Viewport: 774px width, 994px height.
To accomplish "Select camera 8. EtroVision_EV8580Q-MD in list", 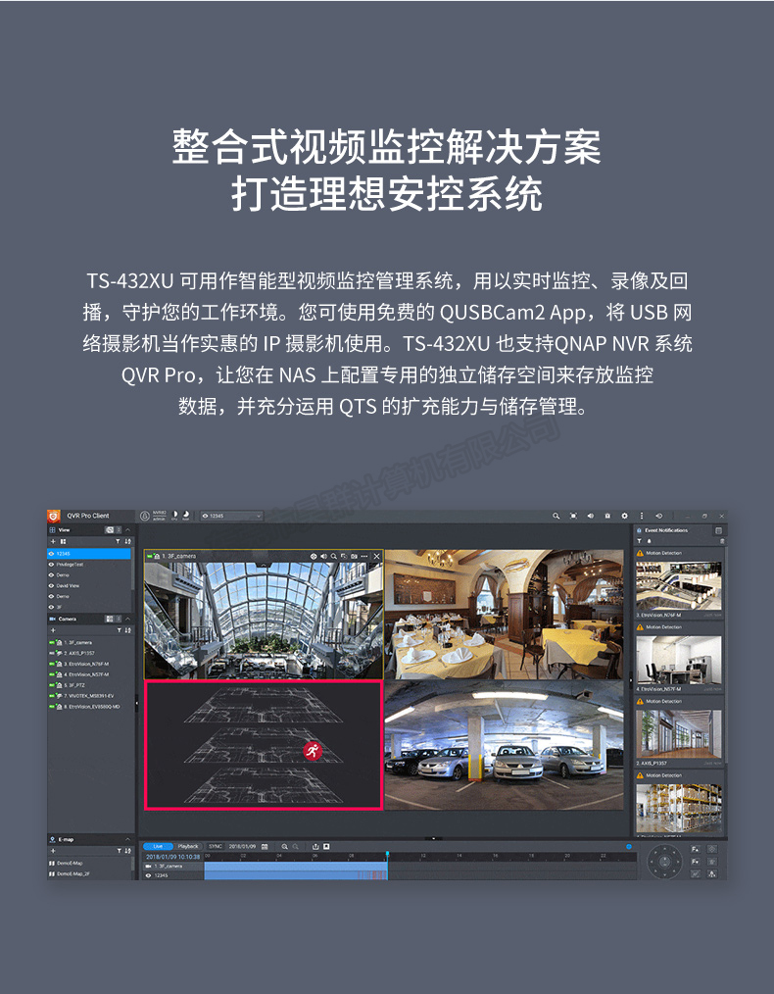I will 92,706.
